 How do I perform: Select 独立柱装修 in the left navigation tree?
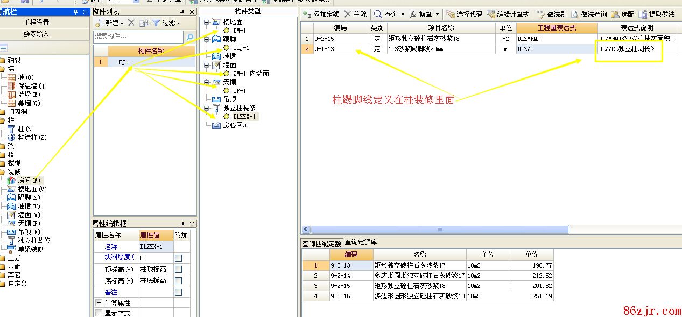33,241
